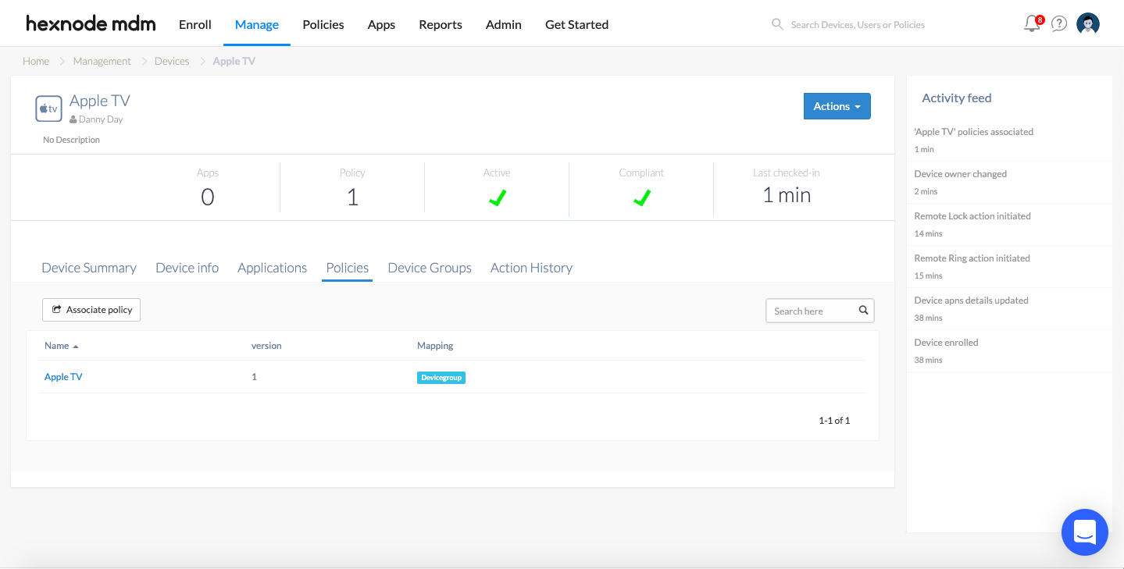
Task: Click the Apple TV device title
Action: (x=100, y=101)
